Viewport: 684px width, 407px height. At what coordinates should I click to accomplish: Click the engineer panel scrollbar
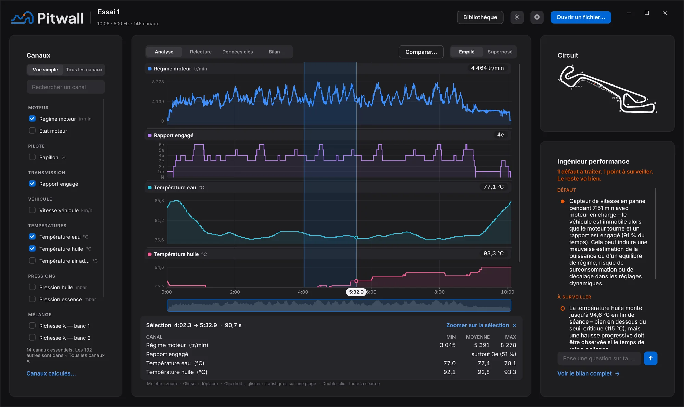tap(655, 234)
